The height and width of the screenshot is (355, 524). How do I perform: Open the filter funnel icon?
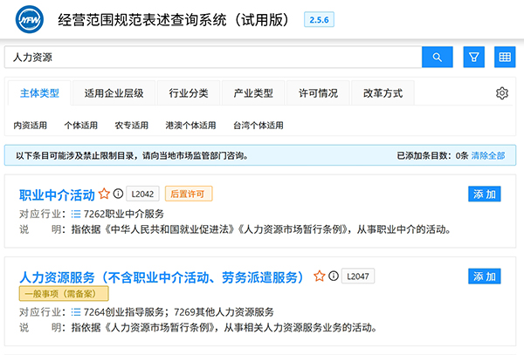[x=473, y=58]
